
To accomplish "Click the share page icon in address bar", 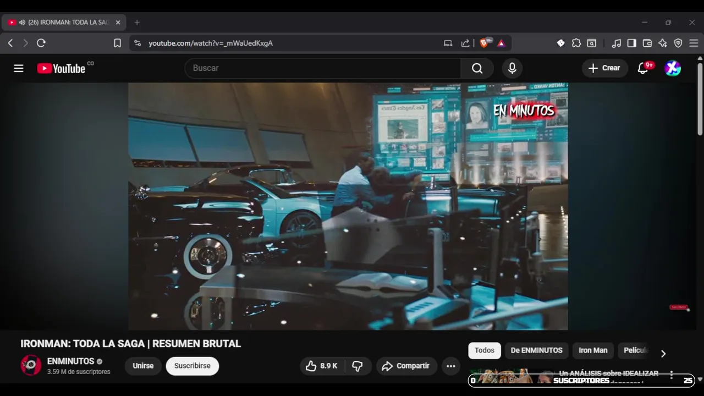I will pyautogui.click(x=465, y=43).
